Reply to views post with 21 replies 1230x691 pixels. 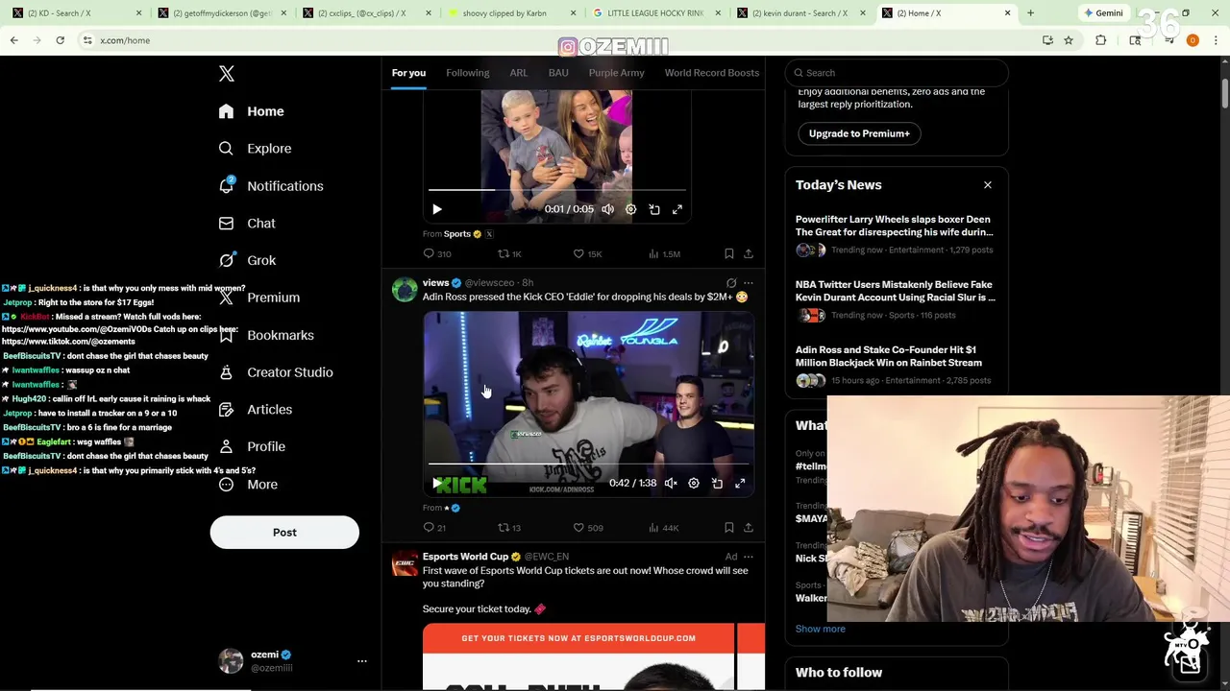coord(434,528)
